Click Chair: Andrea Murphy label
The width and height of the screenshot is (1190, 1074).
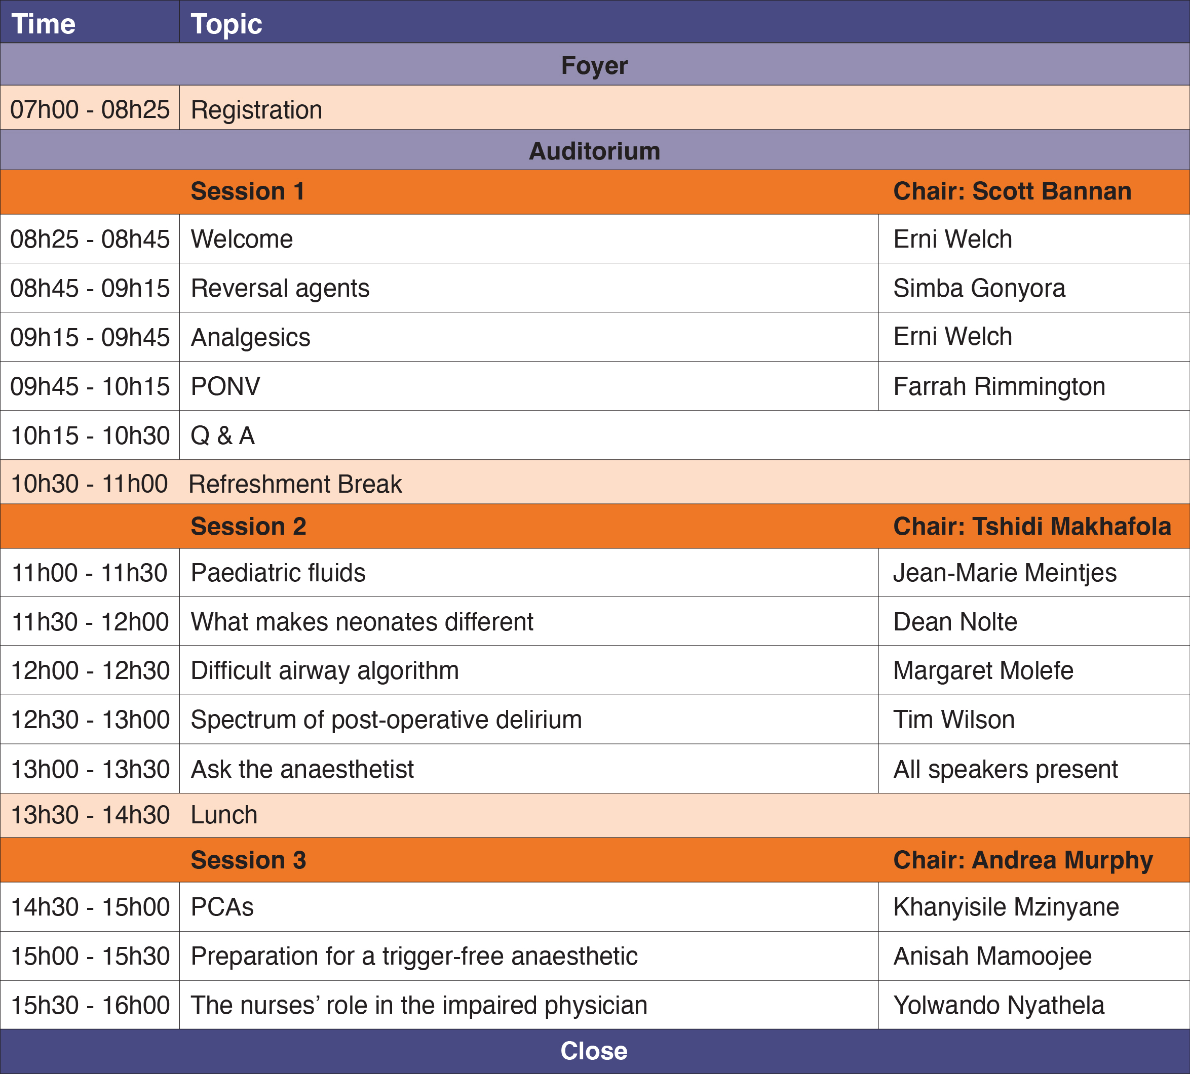point(1022,860)
